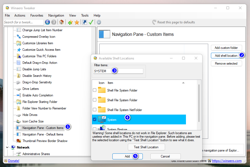Click the Customize Libraries Item icon
The width and height of the screenshot is (250, 167).
[x=19, y=43]
